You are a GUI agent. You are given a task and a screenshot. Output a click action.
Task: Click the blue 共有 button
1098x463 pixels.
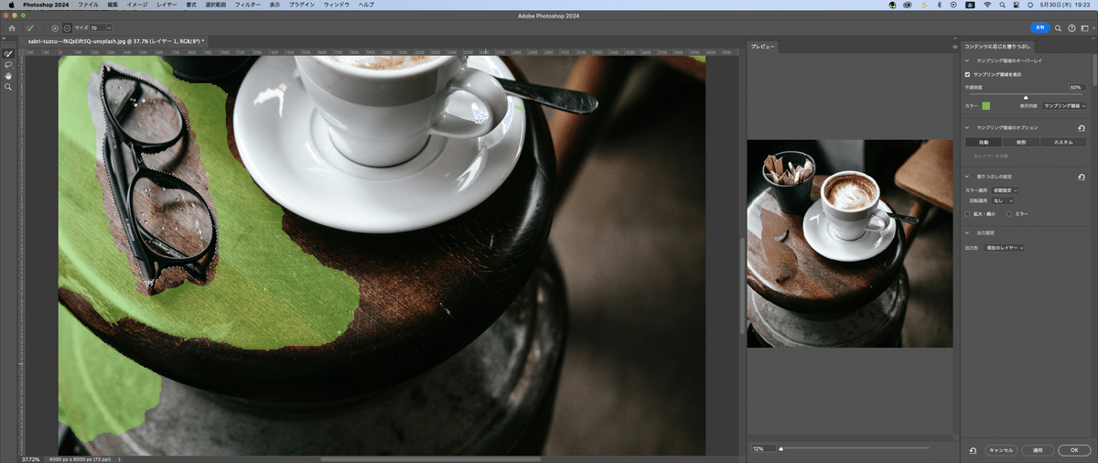(x=1039, y=28)
